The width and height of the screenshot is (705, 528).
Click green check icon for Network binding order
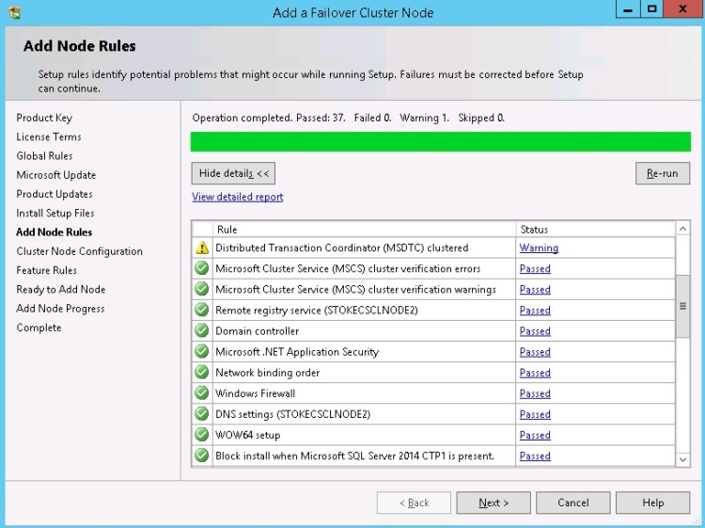tap(202, 372)
